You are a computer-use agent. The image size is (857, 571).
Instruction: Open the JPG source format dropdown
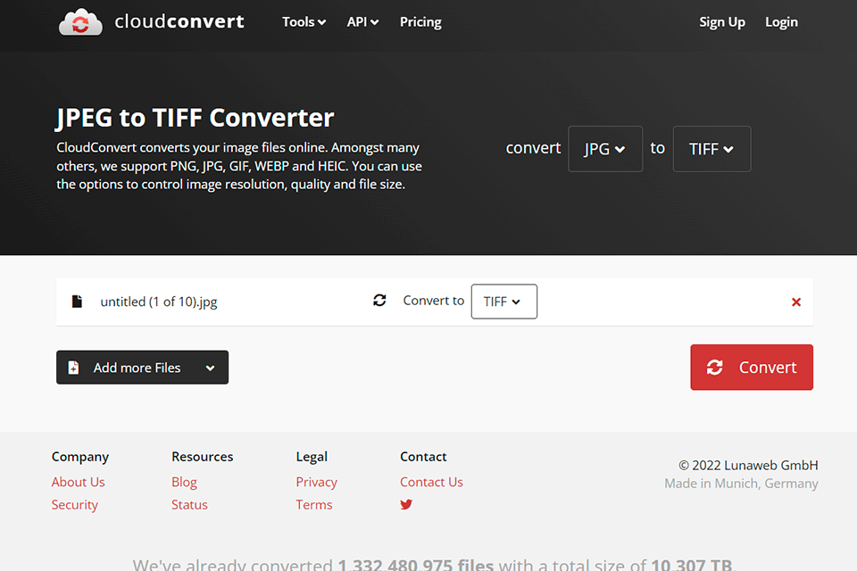click(x=605, y=149)
